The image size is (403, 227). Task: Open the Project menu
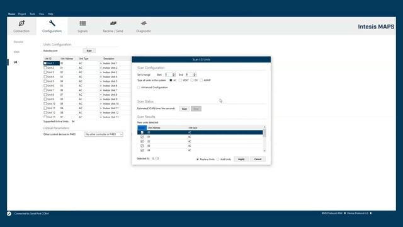pyautogui.click(x=22, y=14)
